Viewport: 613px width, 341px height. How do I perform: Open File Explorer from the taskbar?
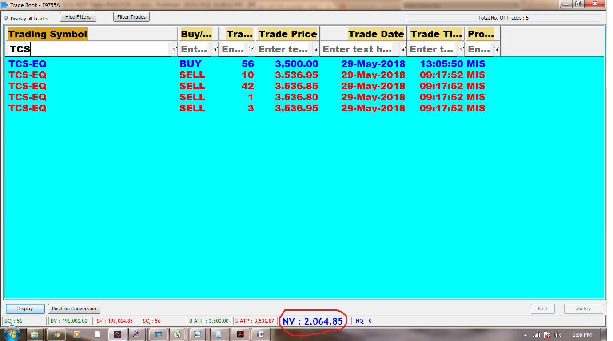(35, 334)
